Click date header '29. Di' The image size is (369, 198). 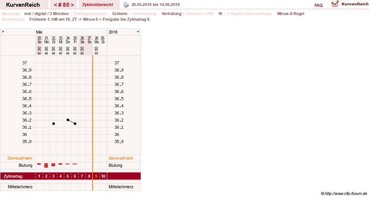pos(103,40)
